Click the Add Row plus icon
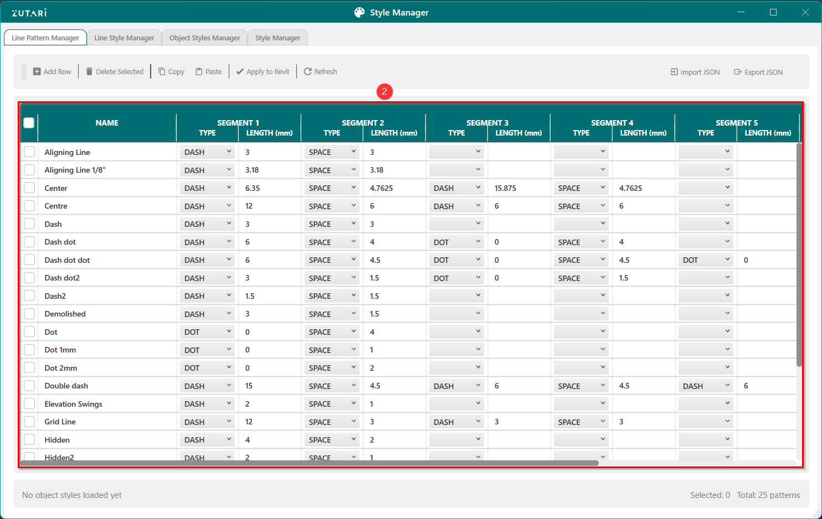This screenshot has width=822, height=519. 37,71
